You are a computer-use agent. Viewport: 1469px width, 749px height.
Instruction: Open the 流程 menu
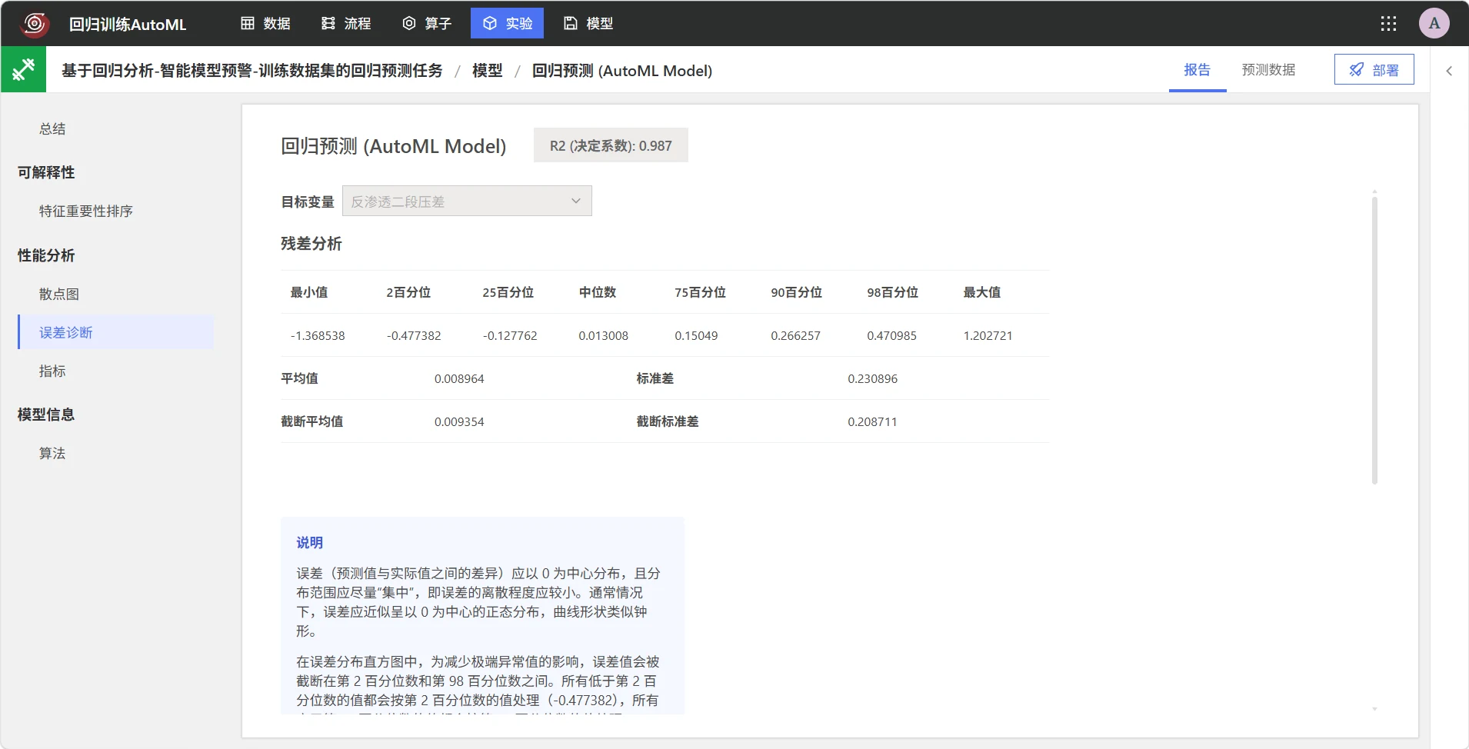pos(346,24)
